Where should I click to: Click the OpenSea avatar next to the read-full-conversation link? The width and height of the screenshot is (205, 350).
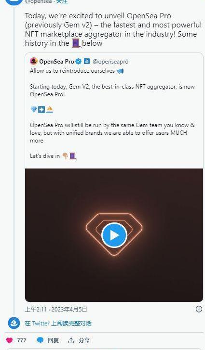pos(14,323)
